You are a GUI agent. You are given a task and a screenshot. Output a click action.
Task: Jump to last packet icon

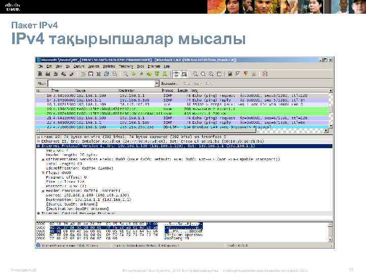click(x=165, y=74)
